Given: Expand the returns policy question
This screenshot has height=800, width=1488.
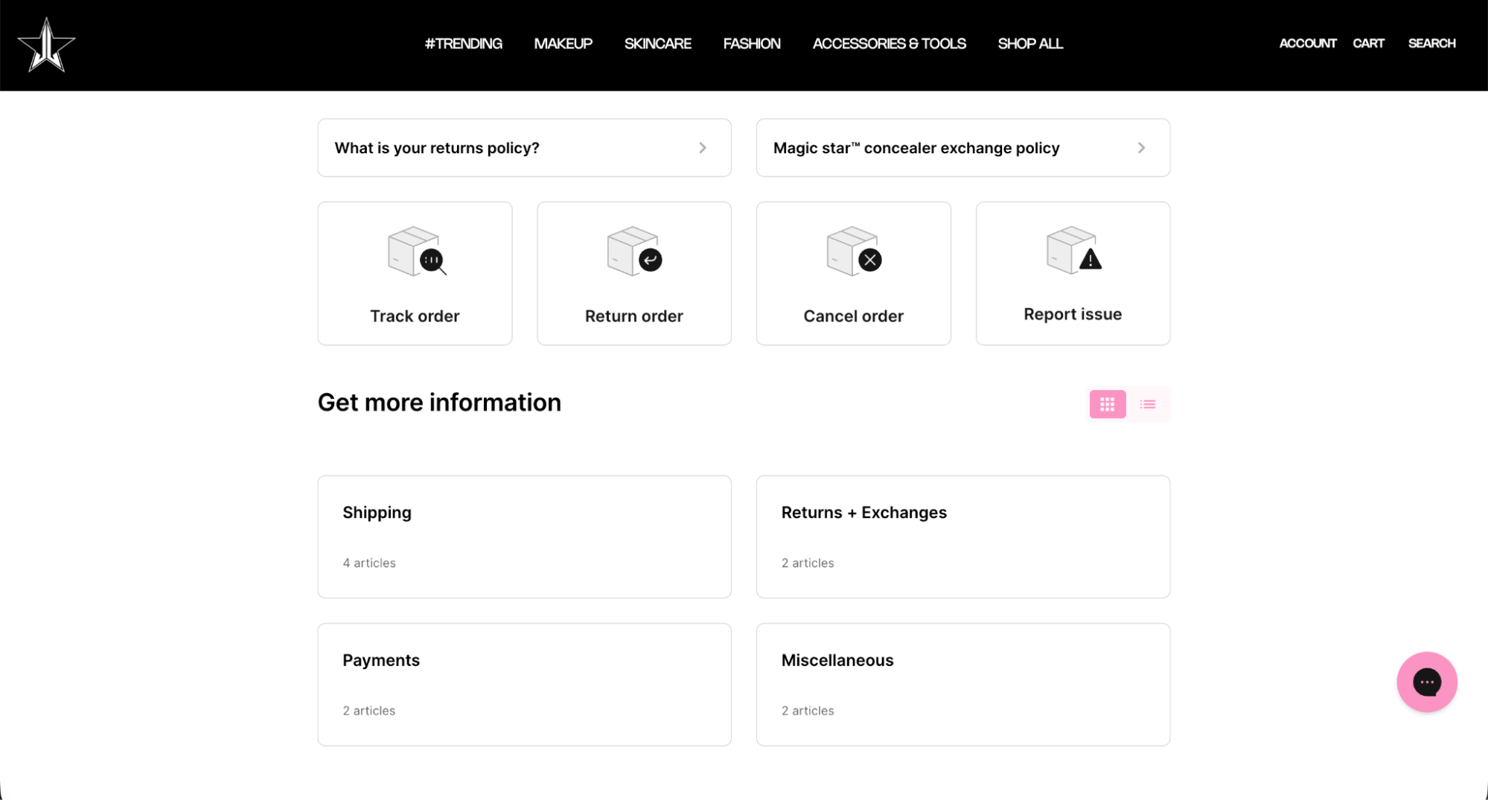Looking at the screenshot, I should 524,147.
